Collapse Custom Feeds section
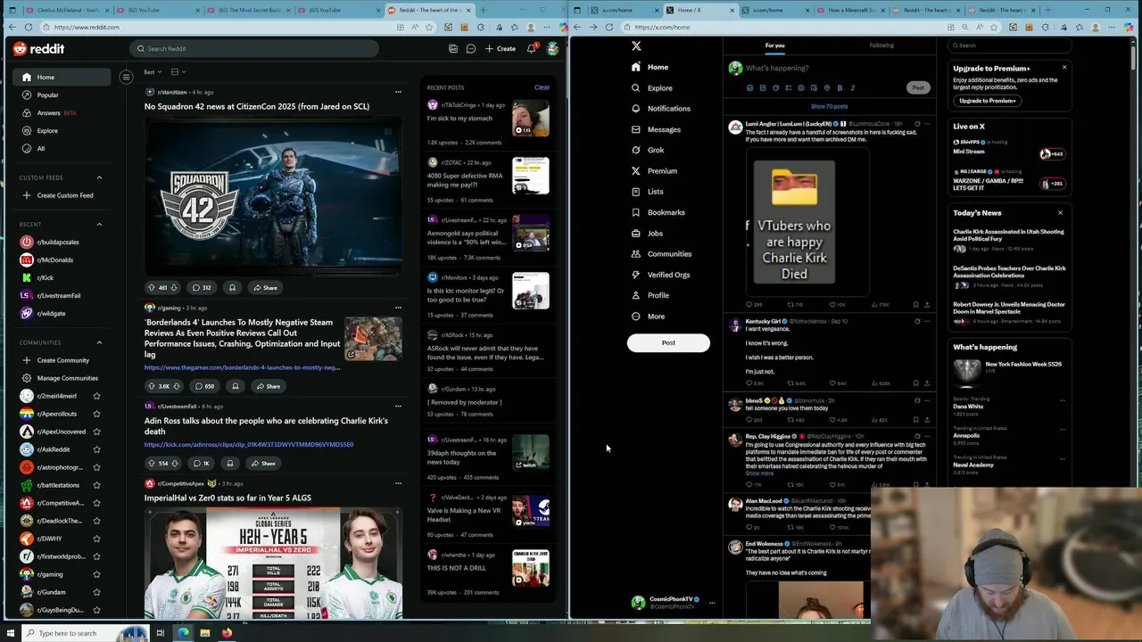The width and height of the screenshot is (1142, 642). (x=99, y=177)
